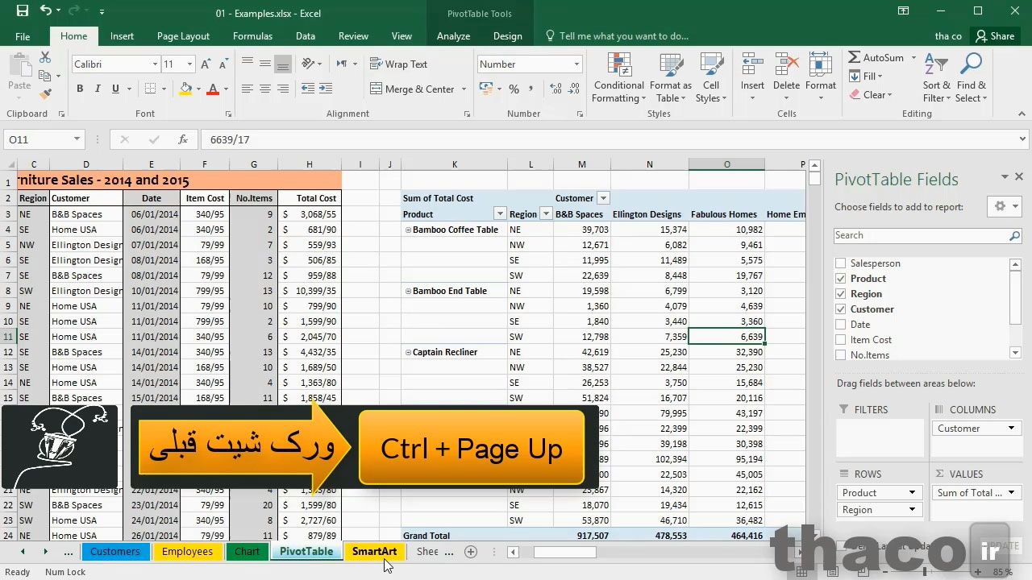Apply bold formatting
The image size is (1032, 580).
tap(80, 89)
